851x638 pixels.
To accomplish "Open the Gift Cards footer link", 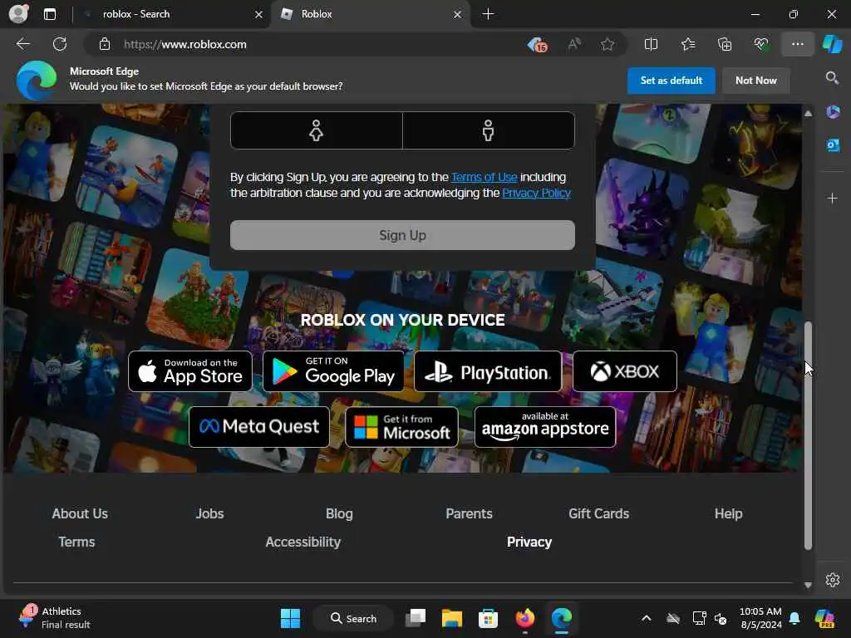I will tap(598, 513).
